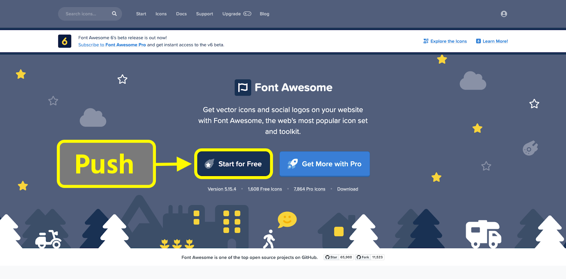Click the Learn More! link
Screen dimensions: 566x279
point(495,41)
